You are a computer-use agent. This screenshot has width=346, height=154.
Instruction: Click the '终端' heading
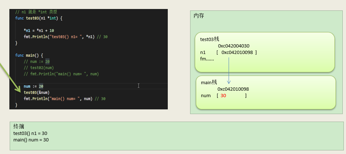pyautogui.click(x=18, y=126)
